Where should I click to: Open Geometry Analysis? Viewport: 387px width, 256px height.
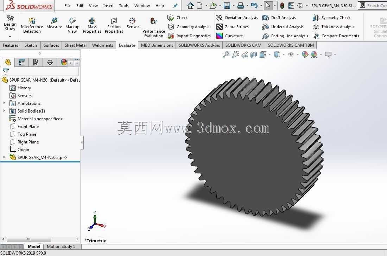[189, 27]
